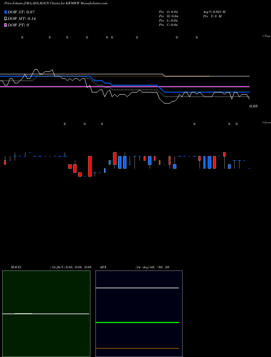Click the 'Pre V: 0 M' volume text
Image resolution: width=271 pixels, height=357 pixels.
(x=212, y=16)
